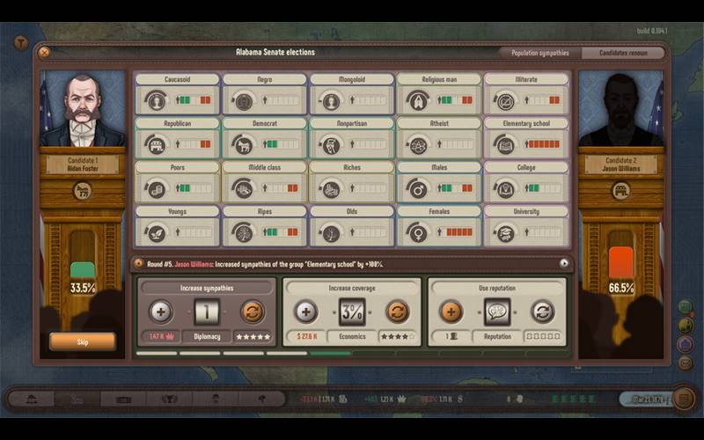Select the Republican elephant group icon
This screenshot has width=704, height=440.
coord(157,144)
